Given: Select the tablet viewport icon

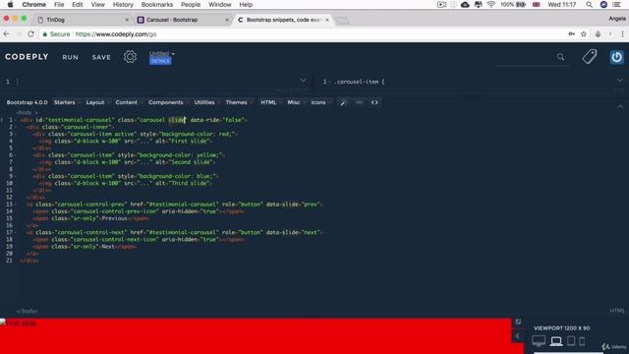Looking at the screenshot, I should click(x=571, y=341).
